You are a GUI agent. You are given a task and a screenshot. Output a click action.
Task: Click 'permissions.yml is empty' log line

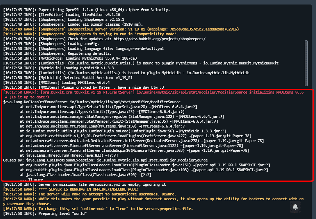click(84, 184)
